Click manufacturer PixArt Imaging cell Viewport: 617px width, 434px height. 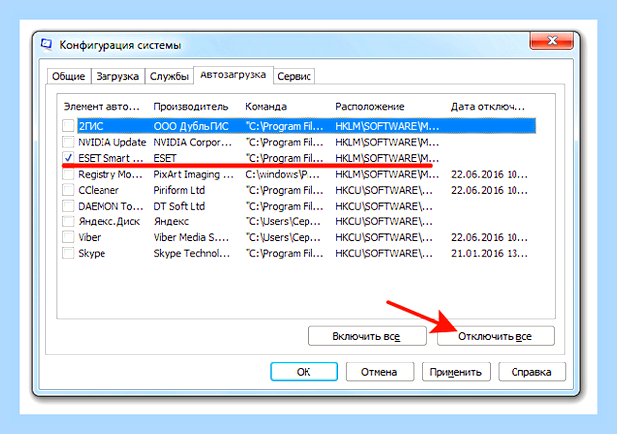pyautogui.click(x=194, y=175)
